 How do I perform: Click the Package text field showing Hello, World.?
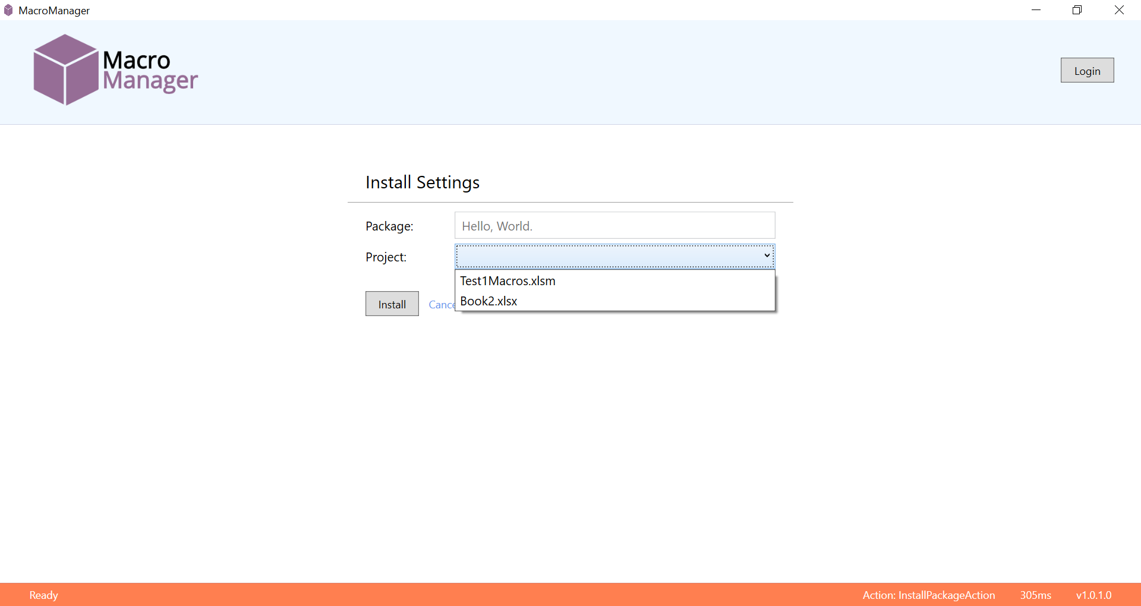[x=614, y=226]
